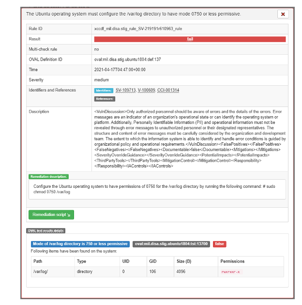The image size is (302, 305).
Task: Click the VulnDiscussion description text
Action: pyautogui.click(x=190, y=138)
